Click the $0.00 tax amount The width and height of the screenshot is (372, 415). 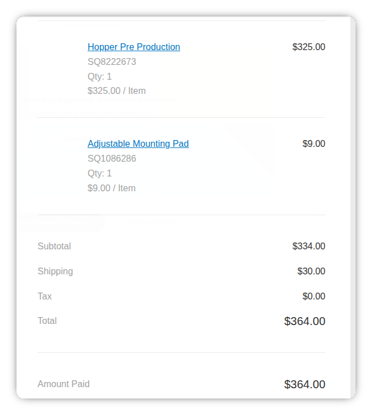[x=313, y=296]
